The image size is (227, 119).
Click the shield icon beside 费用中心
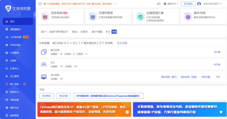(x=7, y=92)
